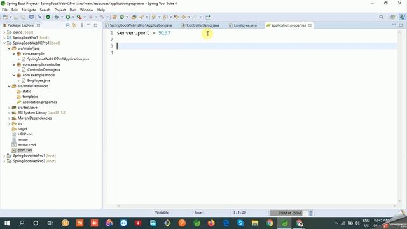Click the Search flashlight toolbar icon
This screenshot has height=229, width=407.
pos(141,17)
